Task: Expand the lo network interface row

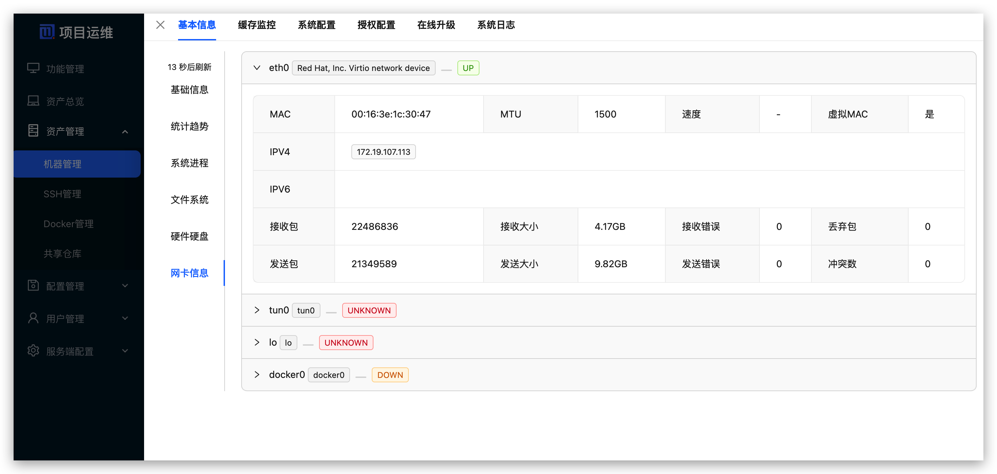Action: coord(257,343)
